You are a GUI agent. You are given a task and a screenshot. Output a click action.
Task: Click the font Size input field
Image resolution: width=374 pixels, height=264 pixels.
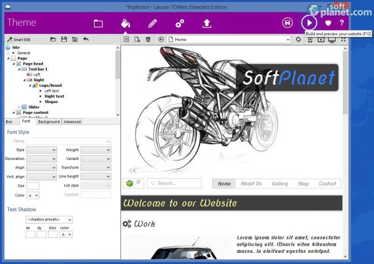(33, 186)
